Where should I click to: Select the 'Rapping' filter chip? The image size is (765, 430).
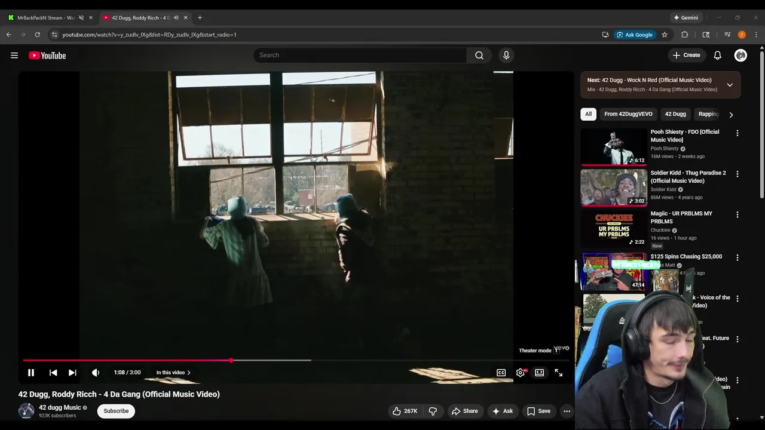[x=708, y=114]
